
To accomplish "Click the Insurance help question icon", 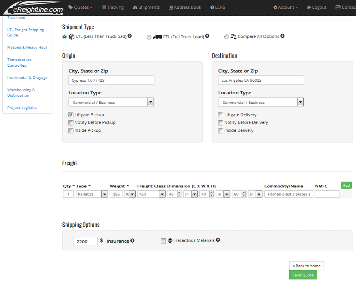I will [133, 240].
